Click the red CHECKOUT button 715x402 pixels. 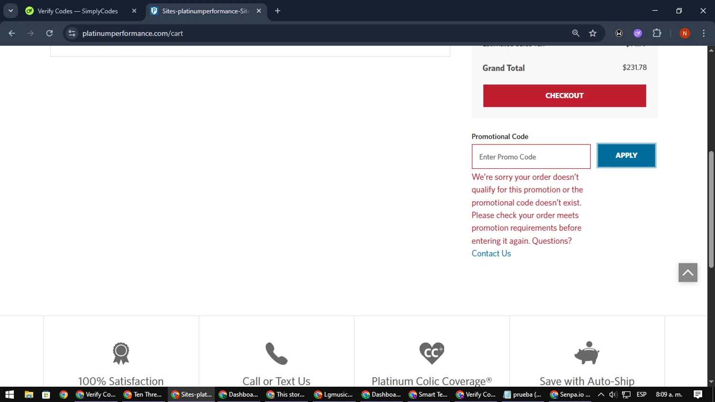[x=564, y=96]
